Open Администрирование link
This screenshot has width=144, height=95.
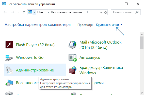point(35,70)
